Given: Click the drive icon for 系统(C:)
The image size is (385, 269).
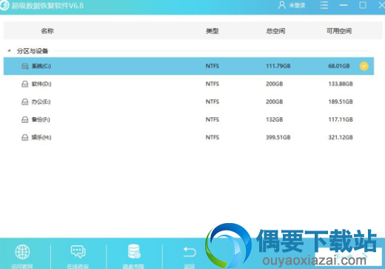Looking at the screenshot, I should pyautogui.click(x=25, y=66).
